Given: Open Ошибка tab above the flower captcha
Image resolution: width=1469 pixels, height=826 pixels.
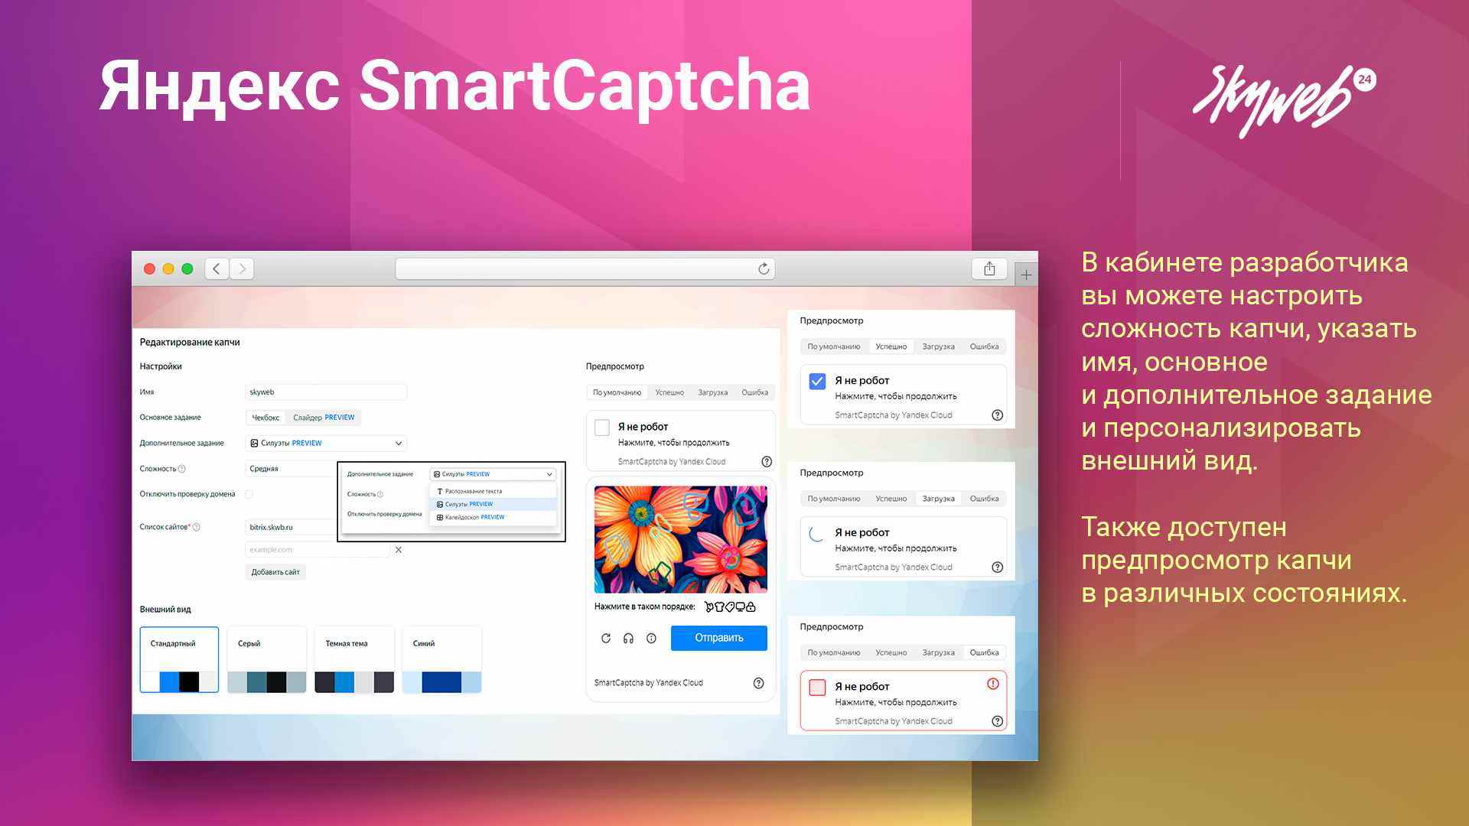Looking at the screenshot, I should [754, 392].
